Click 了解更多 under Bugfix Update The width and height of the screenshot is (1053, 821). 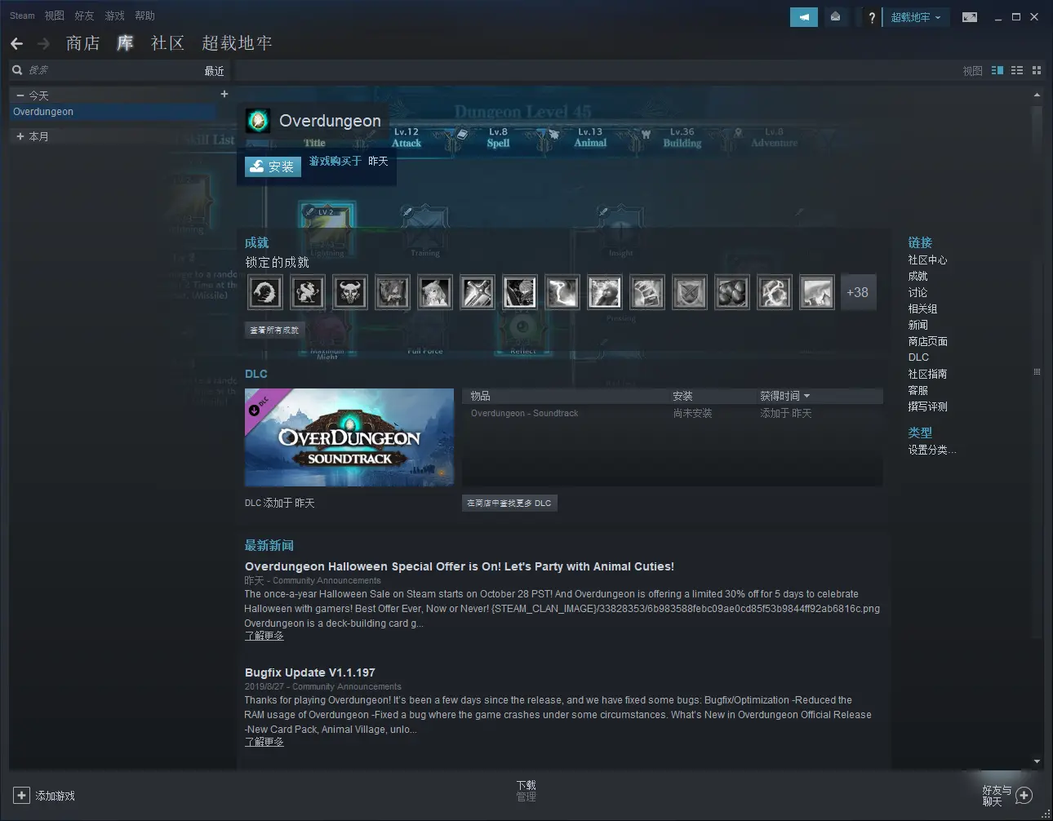click(264, 742)
